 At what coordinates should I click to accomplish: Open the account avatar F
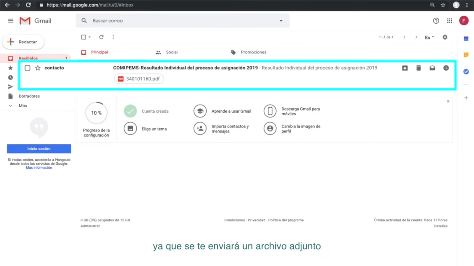coord(464,21)
